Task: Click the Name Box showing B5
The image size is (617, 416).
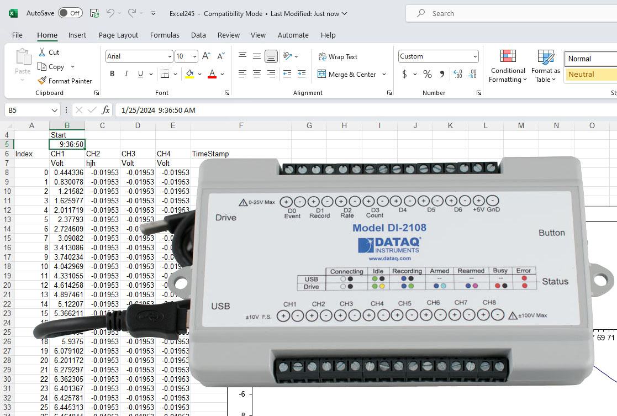Action: pyautogui.click(x=32, y=110)
